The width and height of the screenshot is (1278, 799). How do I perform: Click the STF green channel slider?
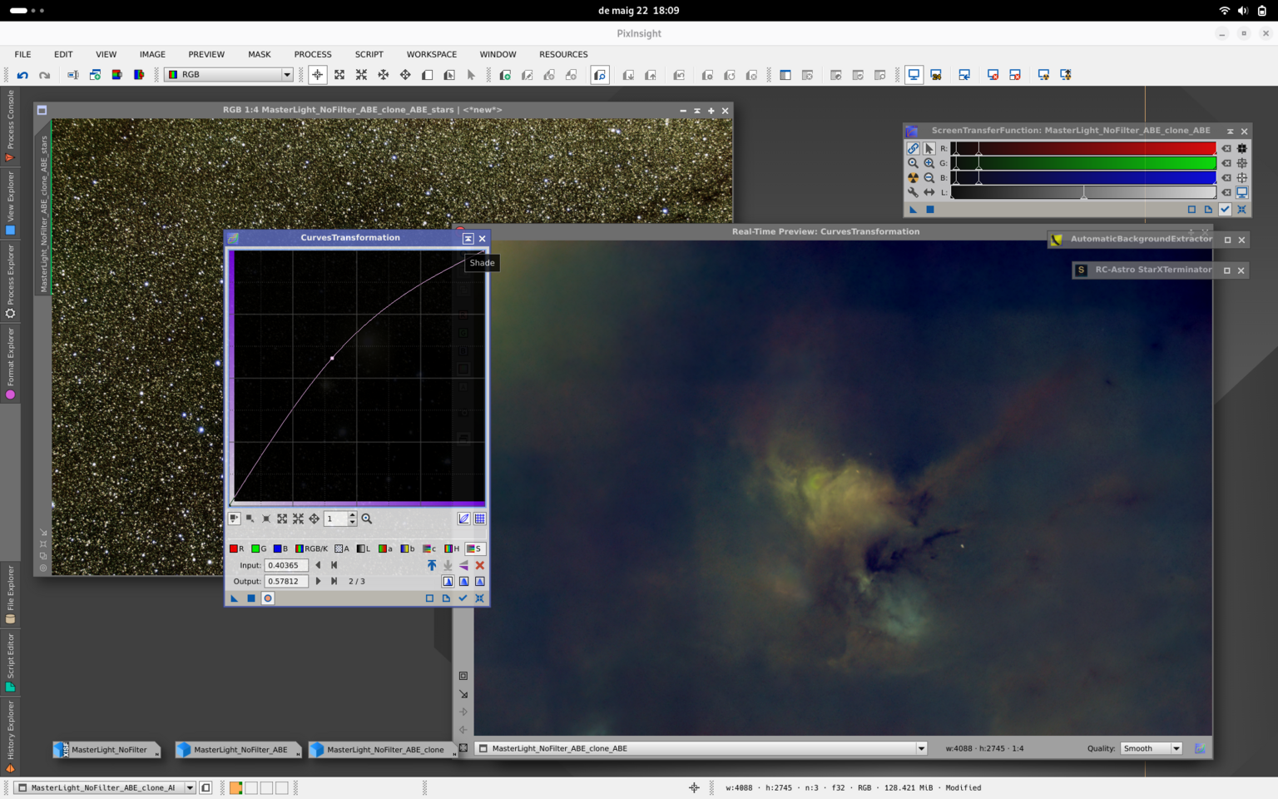[1083, 163]
